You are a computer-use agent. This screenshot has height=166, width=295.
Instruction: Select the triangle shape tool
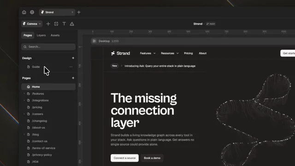(72, 24)
